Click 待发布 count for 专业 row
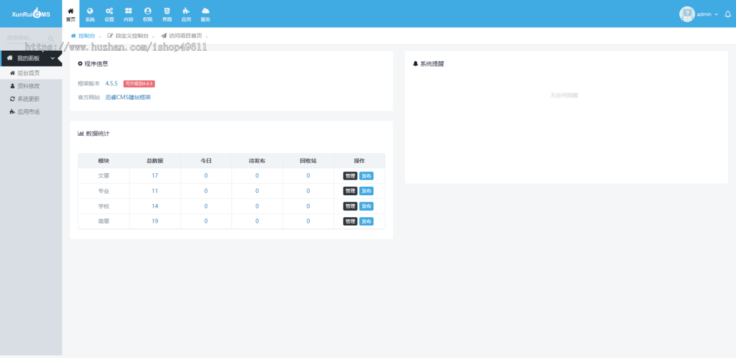Viewport: 736px width, 358px height. pos(257,191)
